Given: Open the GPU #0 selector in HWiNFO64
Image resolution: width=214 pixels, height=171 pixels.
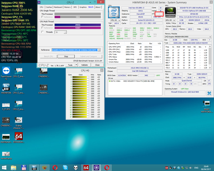Looking at the screenshot, I should 170,20.
